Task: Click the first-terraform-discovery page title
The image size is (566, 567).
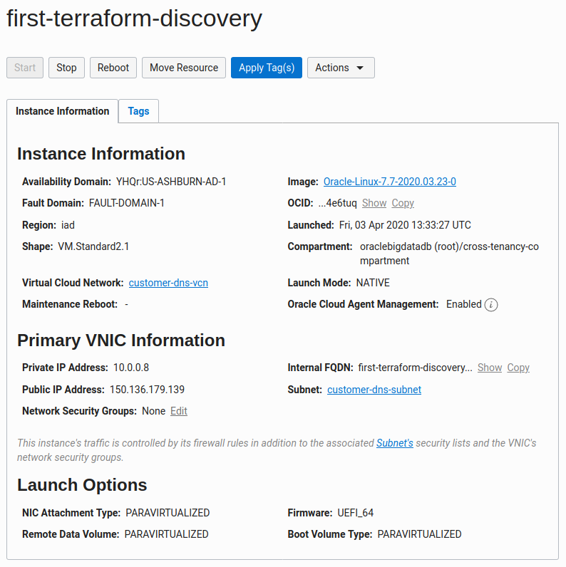Action: [134, 19]
